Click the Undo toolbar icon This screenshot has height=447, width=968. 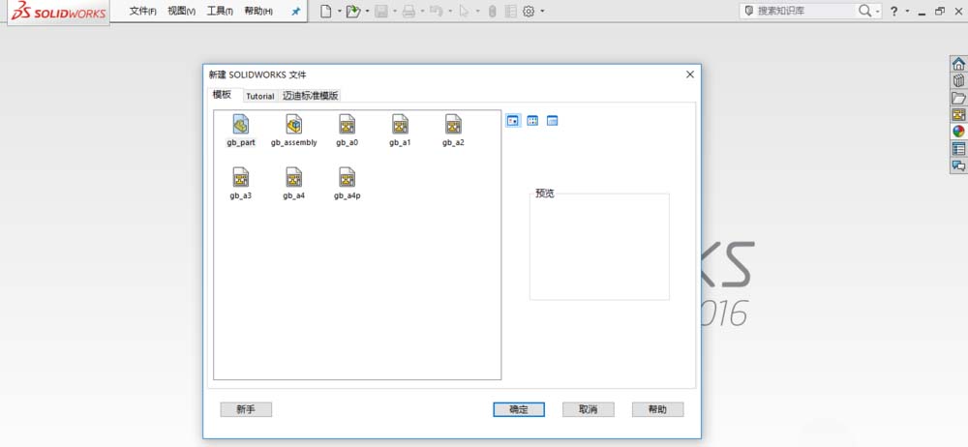click(x=436, y=11)
